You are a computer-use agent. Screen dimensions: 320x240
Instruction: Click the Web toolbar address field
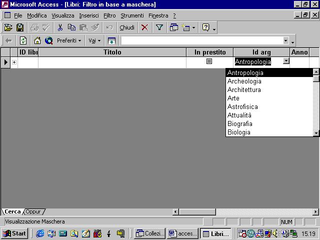point(202,40)
